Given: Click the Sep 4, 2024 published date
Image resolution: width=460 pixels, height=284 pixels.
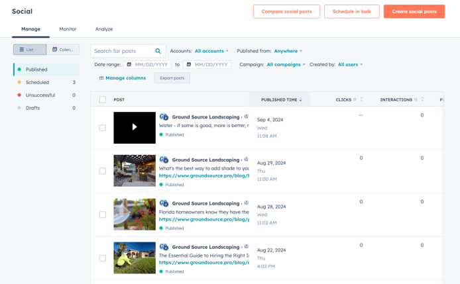Looking at the screenshot, I should click(270, 120).
